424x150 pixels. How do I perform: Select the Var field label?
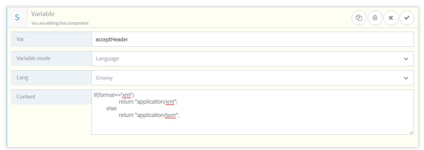20,39
